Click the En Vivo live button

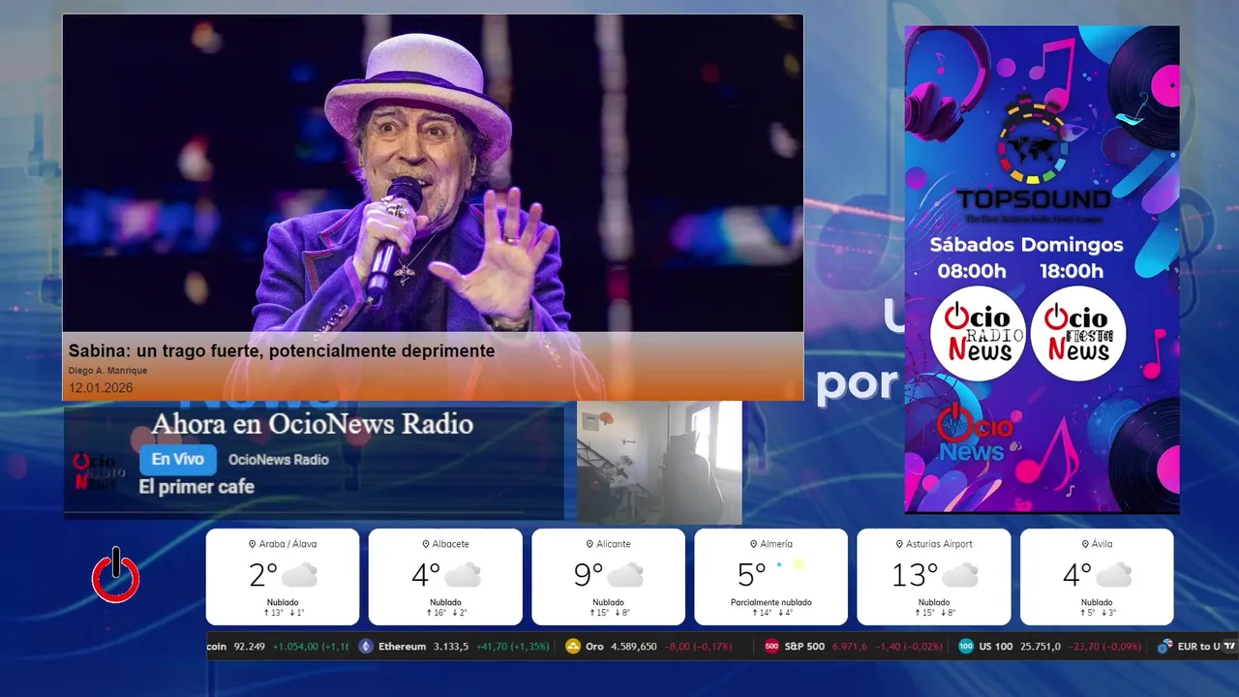178,460
